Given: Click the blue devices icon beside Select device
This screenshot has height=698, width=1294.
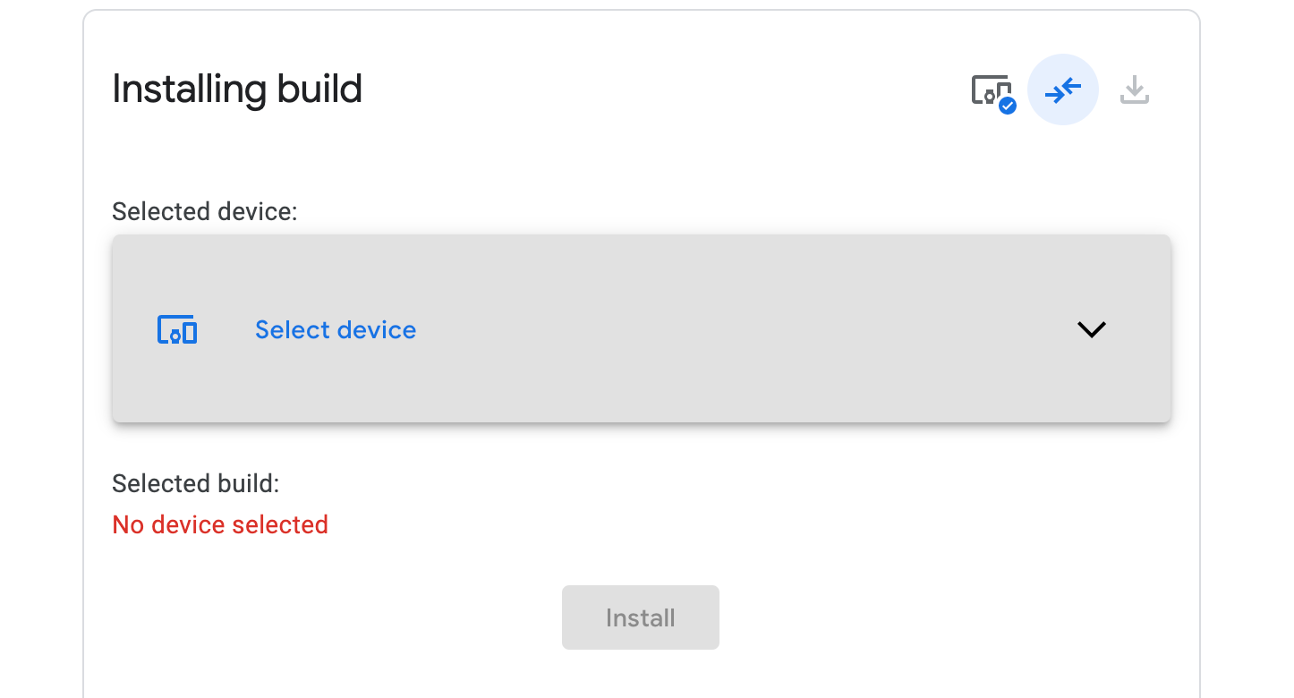Looking at the screenshot, I should click(x=177, y=330).
